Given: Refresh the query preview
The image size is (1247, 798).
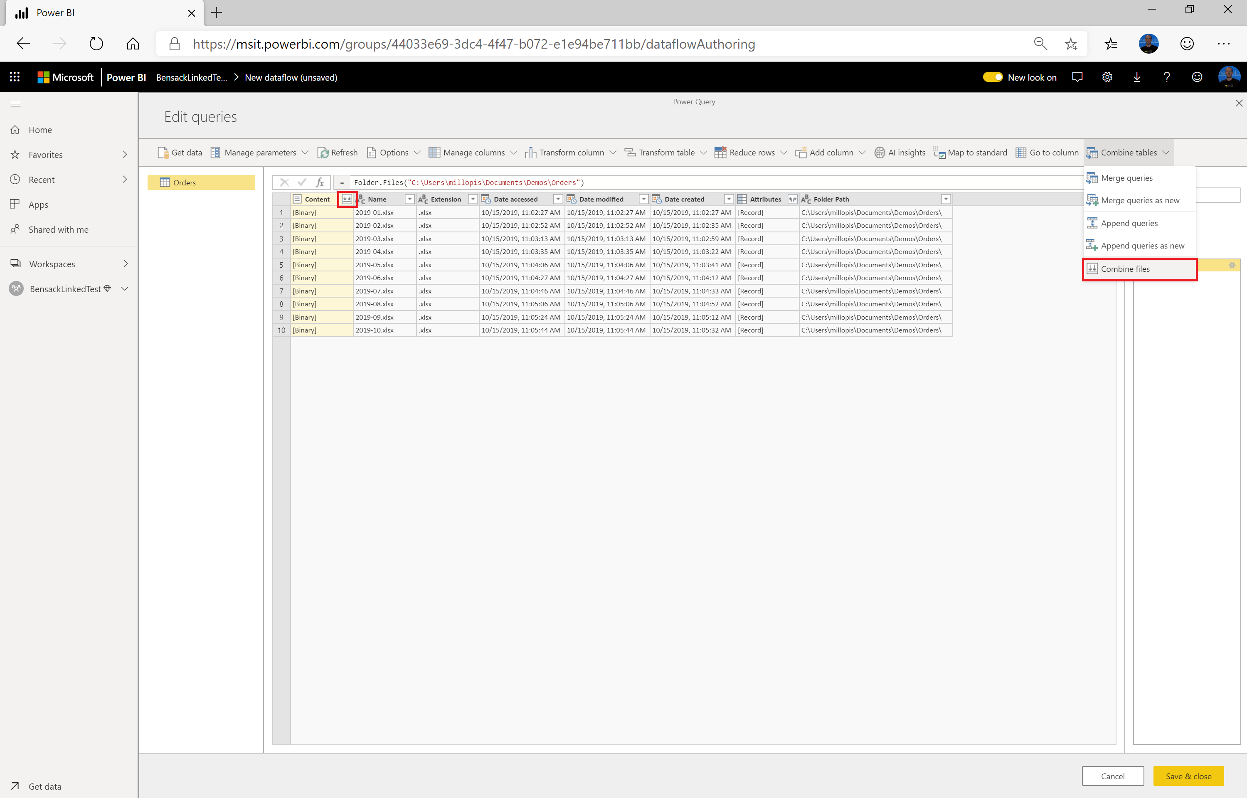Looking at the screenshot, I should [338, 153].
